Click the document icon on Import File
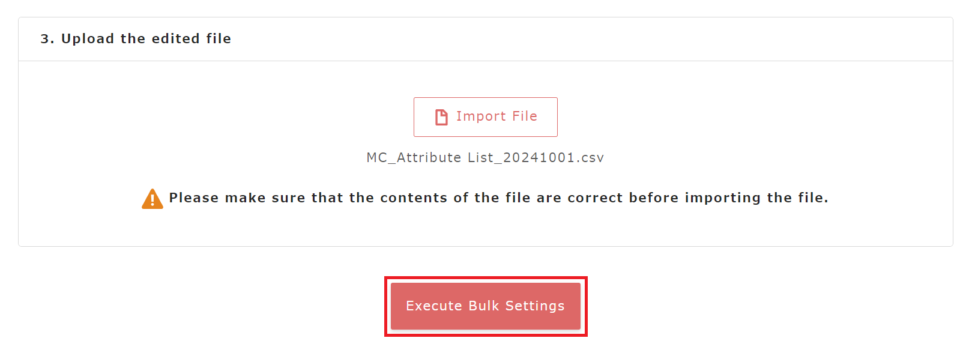 pyautogui.click(x=441, y=117)
